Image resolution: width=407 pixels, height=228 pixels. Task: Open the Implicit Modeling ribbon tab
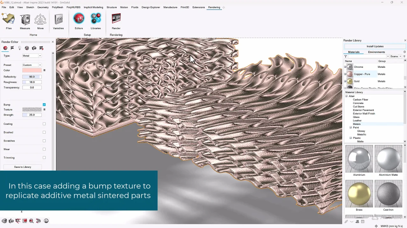pos(93,7)
